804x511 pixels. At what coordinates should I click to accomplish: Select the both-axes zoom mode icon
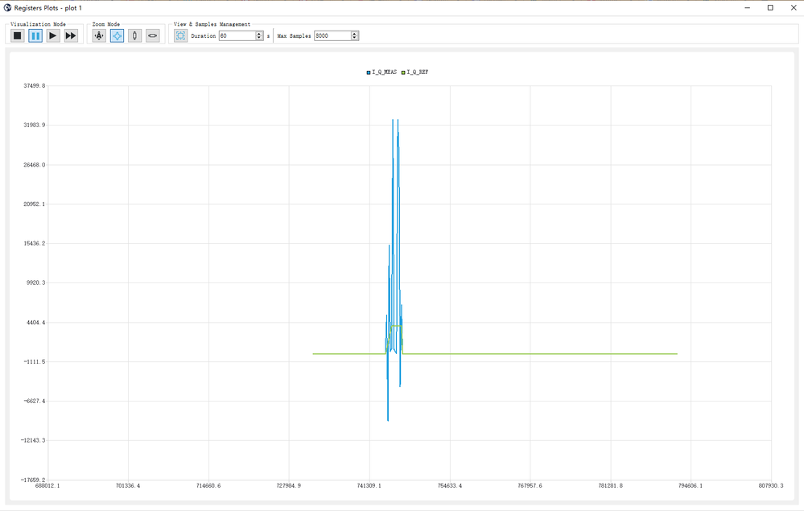coord(117,35)
